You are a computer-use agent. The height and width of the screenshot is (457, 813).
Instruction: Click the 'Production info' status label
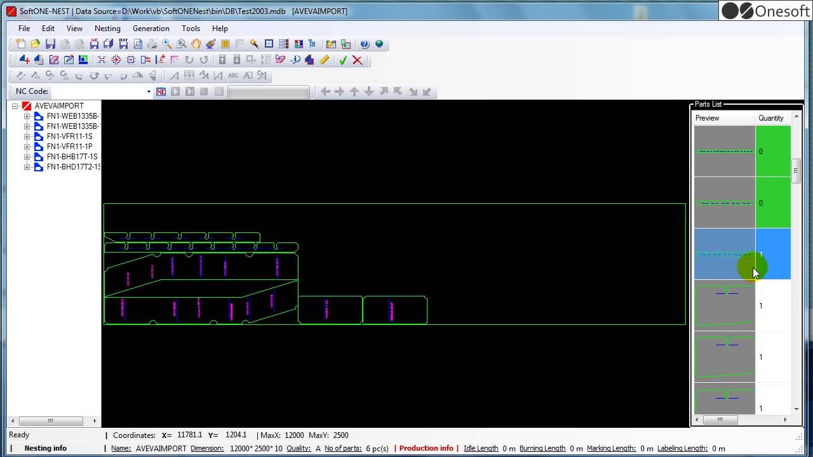coord(426,448)
